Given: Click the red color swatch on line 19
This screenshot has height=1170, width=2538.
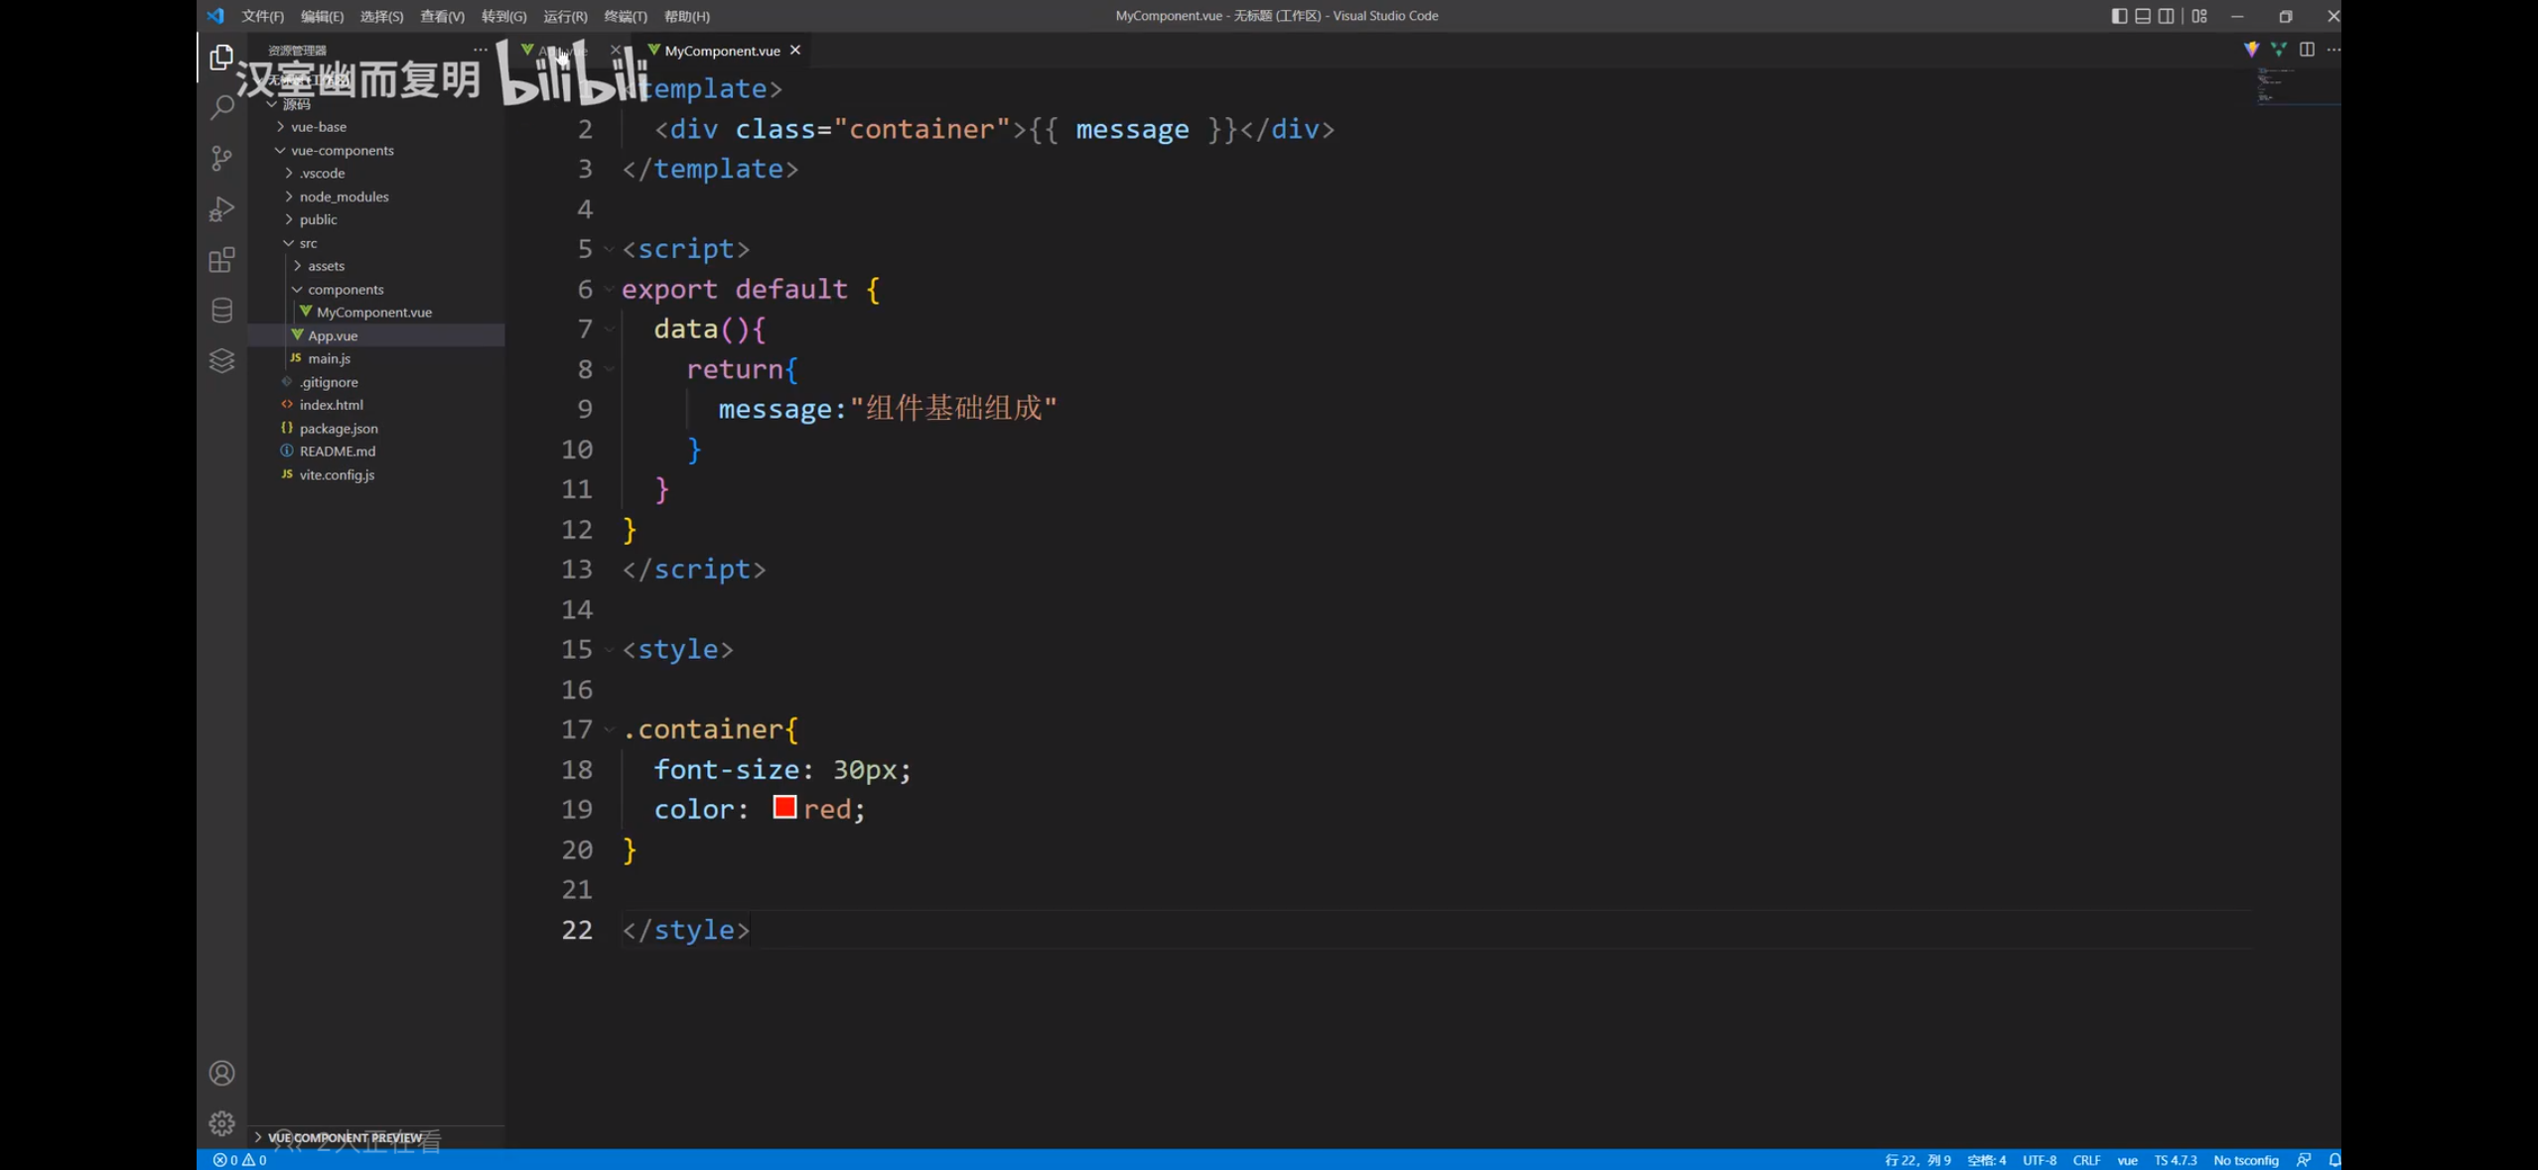Looking at the screenshot, I should point(784,808).
